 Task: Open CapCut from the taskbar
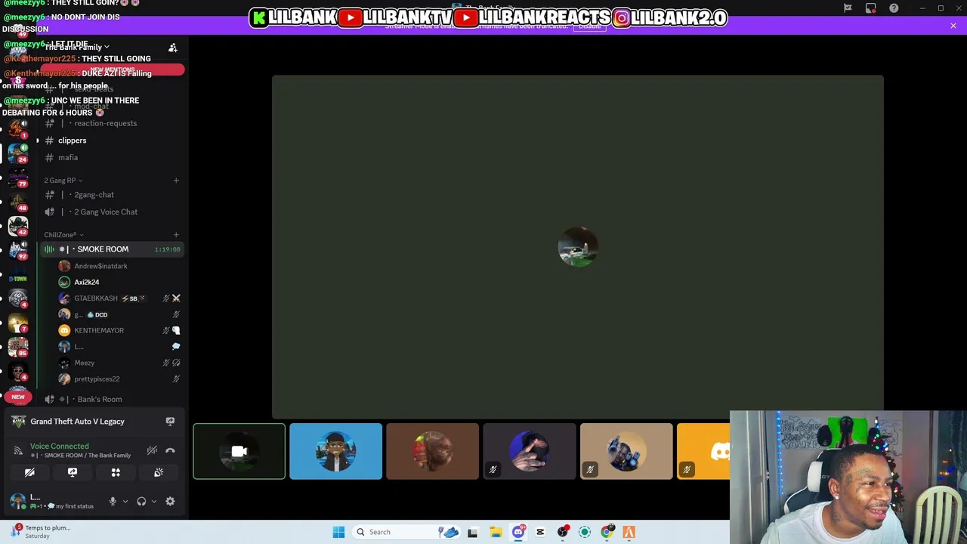tap(540, 532)
